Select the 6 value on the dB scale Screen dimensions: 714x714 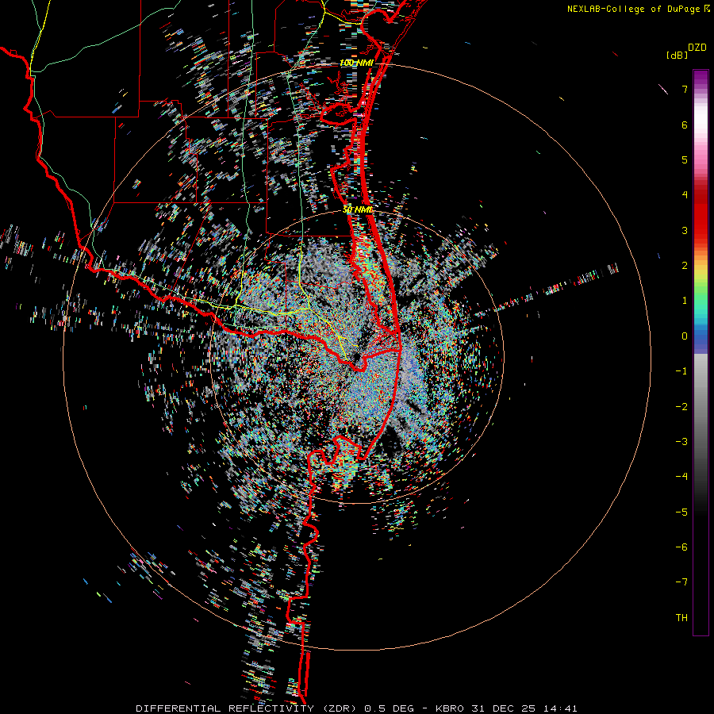[x=685, y=125]
